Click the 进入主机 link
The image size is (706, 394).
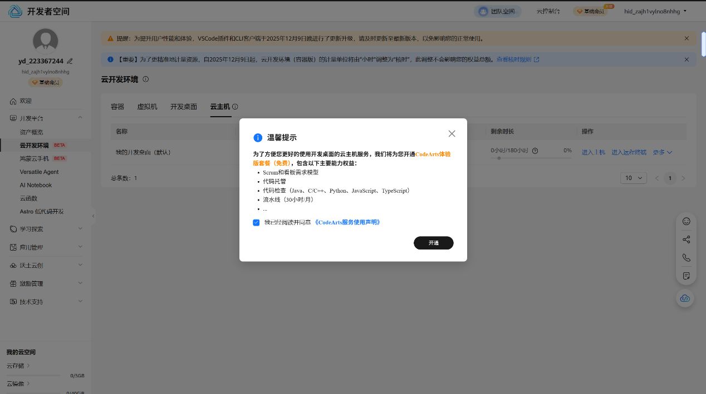[x=594, y=152]
